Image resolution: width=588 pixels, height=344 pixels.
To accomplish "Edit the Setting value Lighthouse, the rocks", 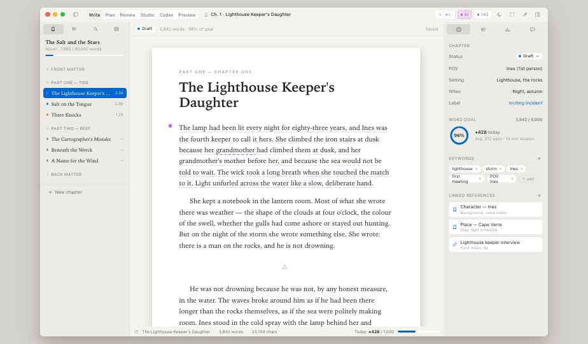I will coord(519,80).
